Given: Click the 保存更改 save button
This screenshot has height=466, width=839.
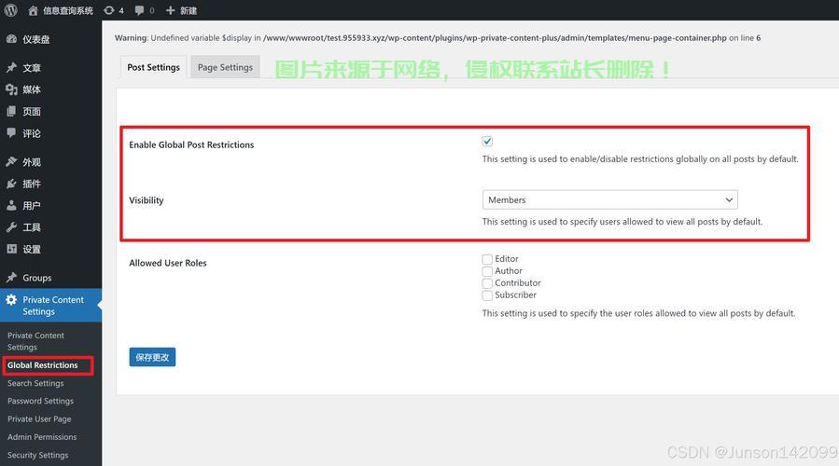Looking at the screenshot, I should tap(152, 357).
